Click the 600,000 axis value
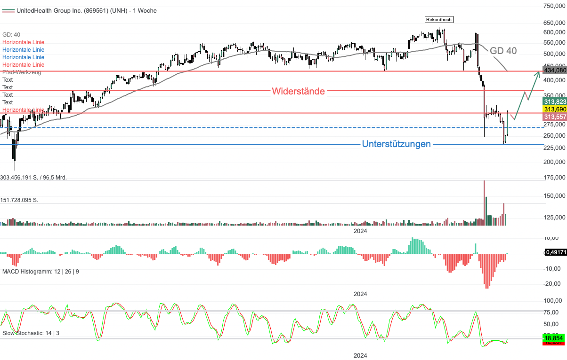This screenshot has height=360, width=567. (x=554, y=32)
